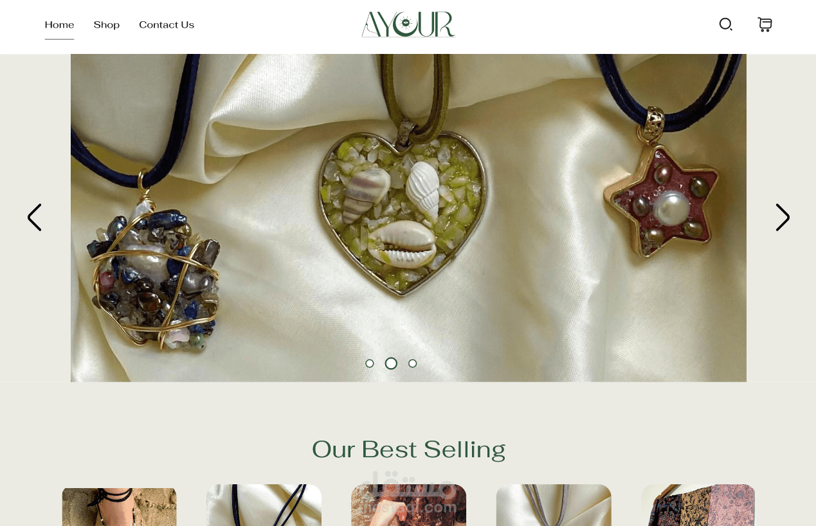Select the enlarged middle carousel dot

(391, 364)
